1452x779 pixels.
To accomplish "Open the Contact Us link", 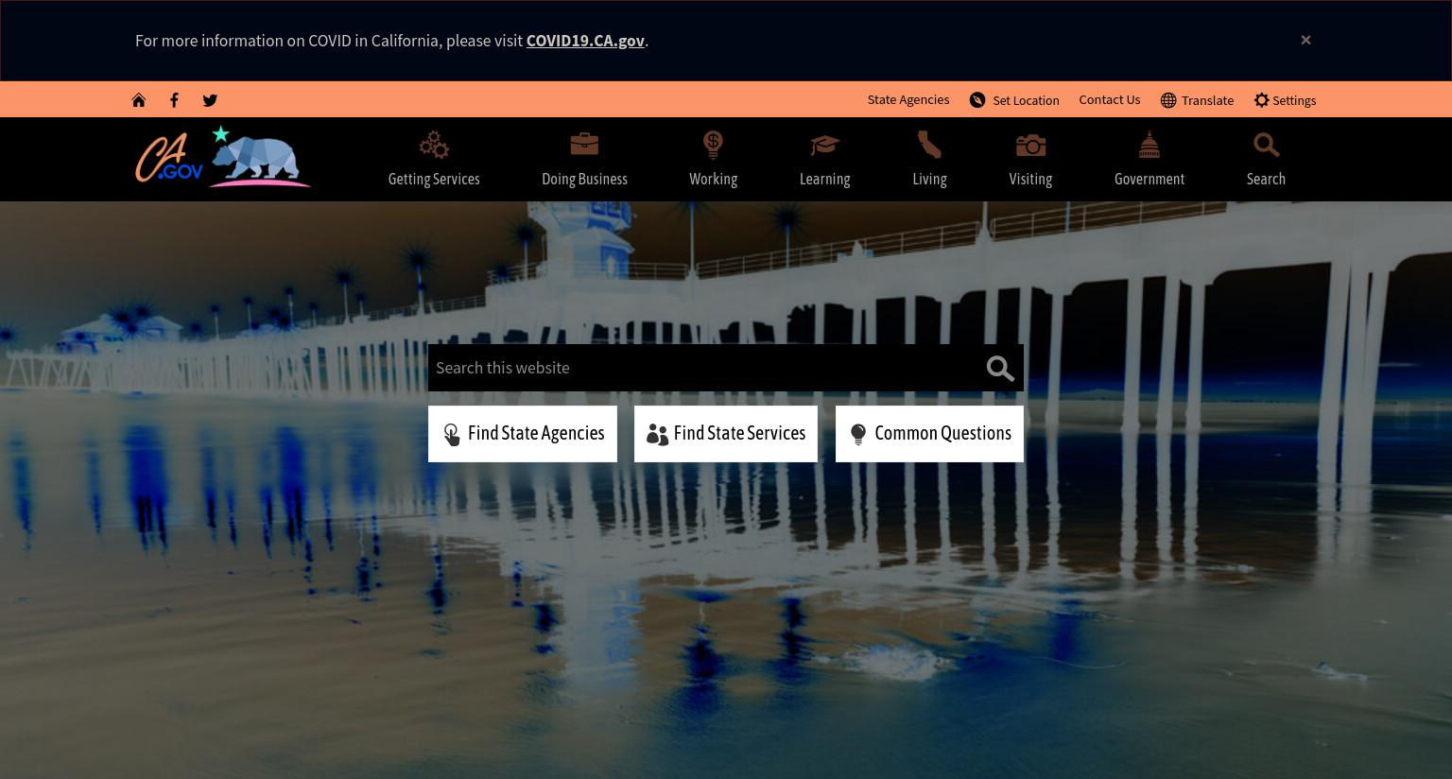I will point(1110,99).
